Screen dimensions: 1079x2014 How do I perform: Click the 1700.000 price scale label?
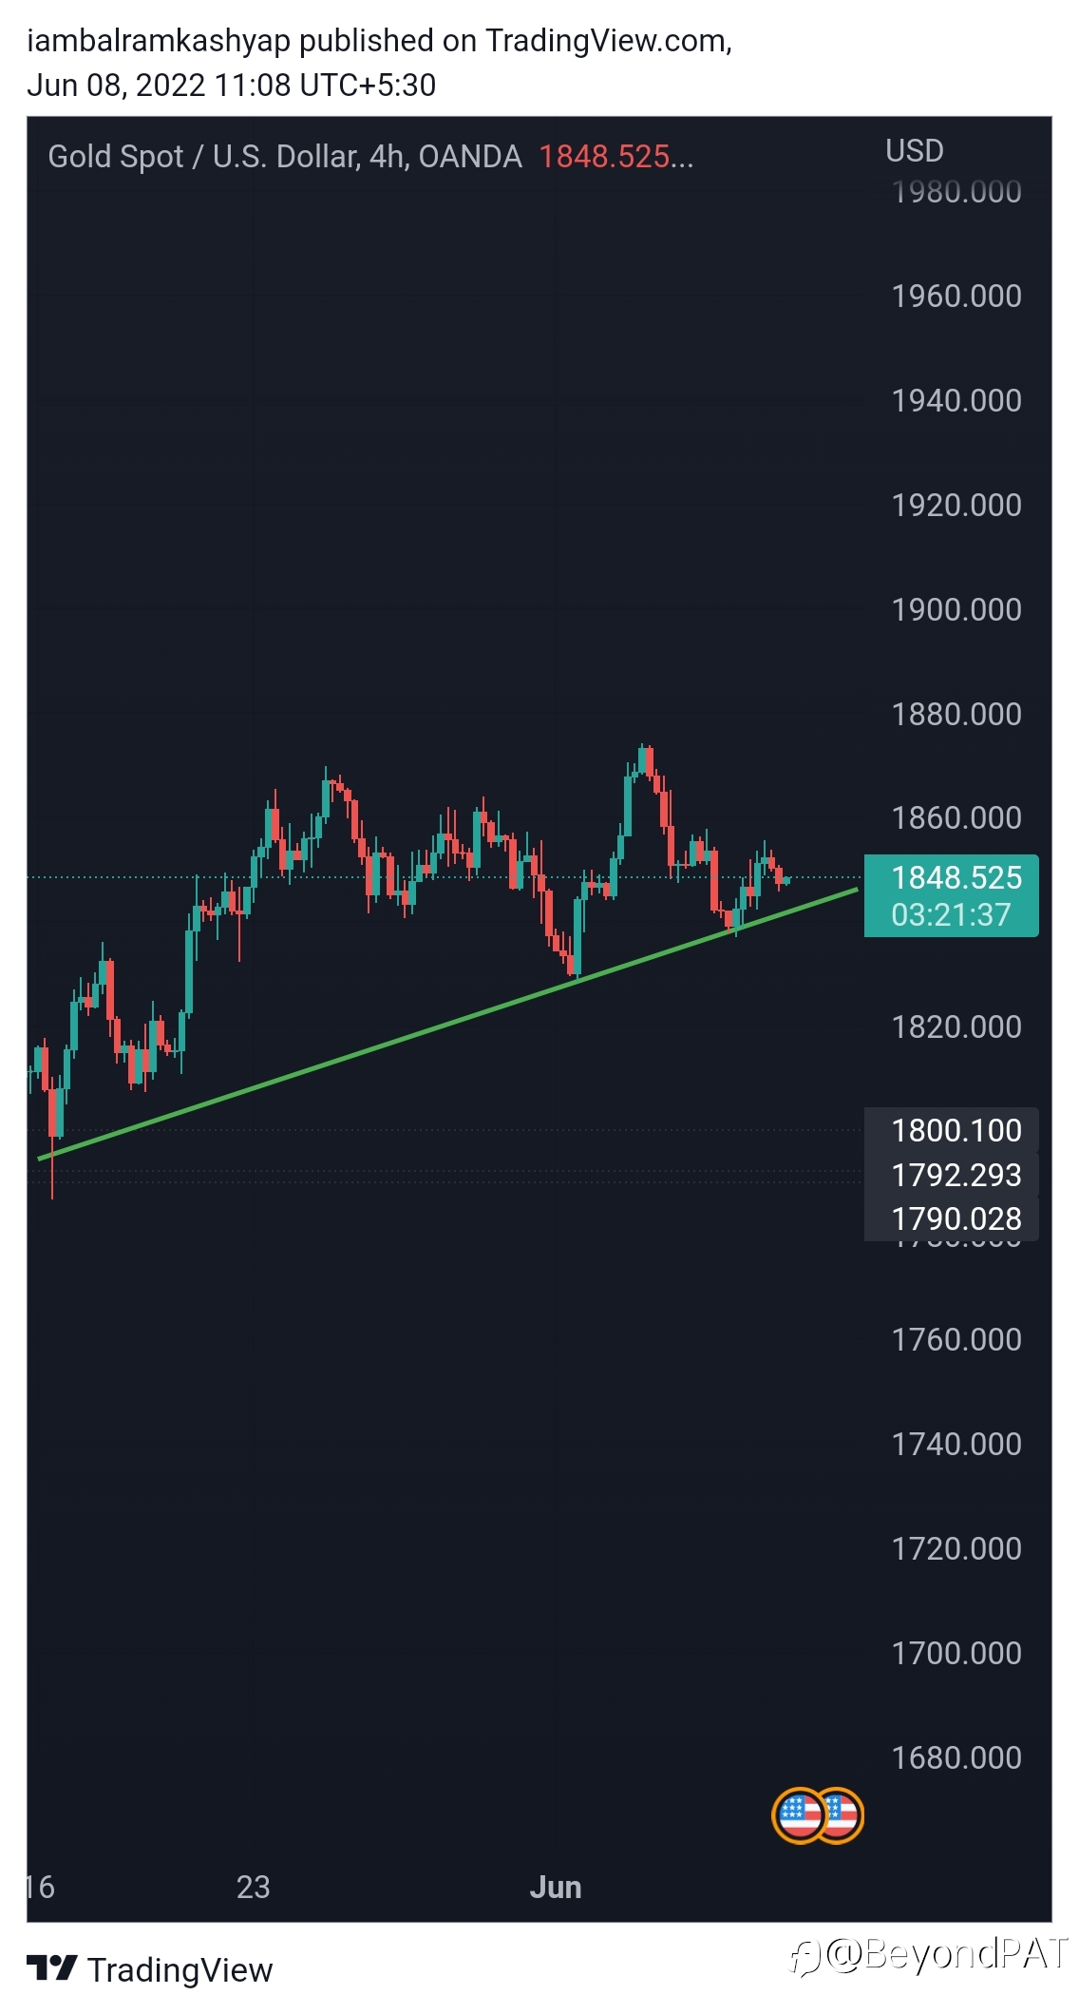pyautogui.click(x=956, y=1653)
